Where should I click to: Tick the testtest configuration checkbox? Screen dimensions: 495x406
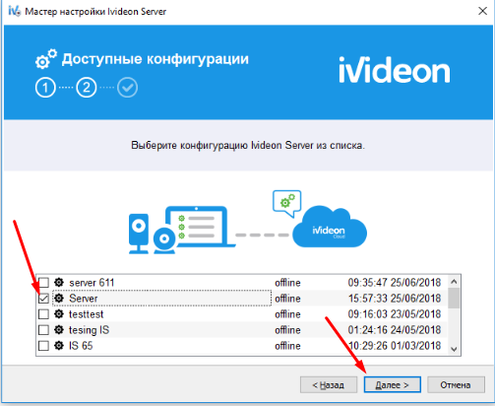[43, 314]
